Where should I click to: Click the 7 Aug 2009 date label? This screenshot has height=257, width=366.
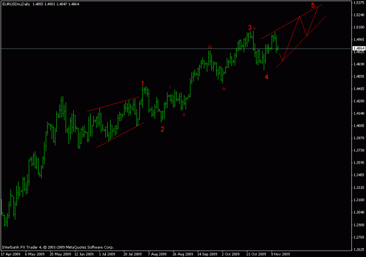pos(157,254)
